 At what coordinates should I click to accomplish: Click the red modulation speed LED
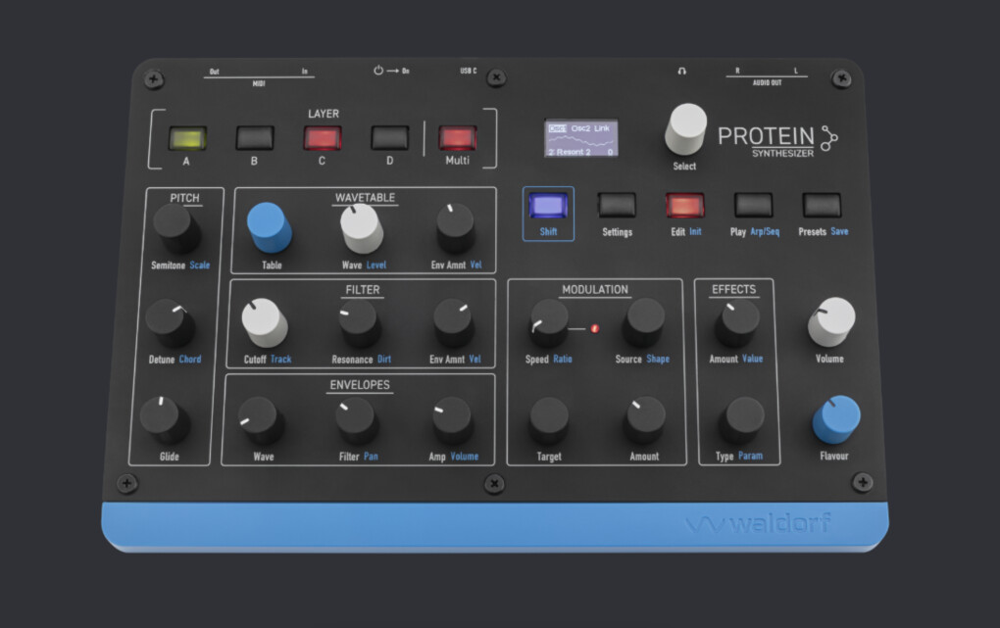(594, 329)
